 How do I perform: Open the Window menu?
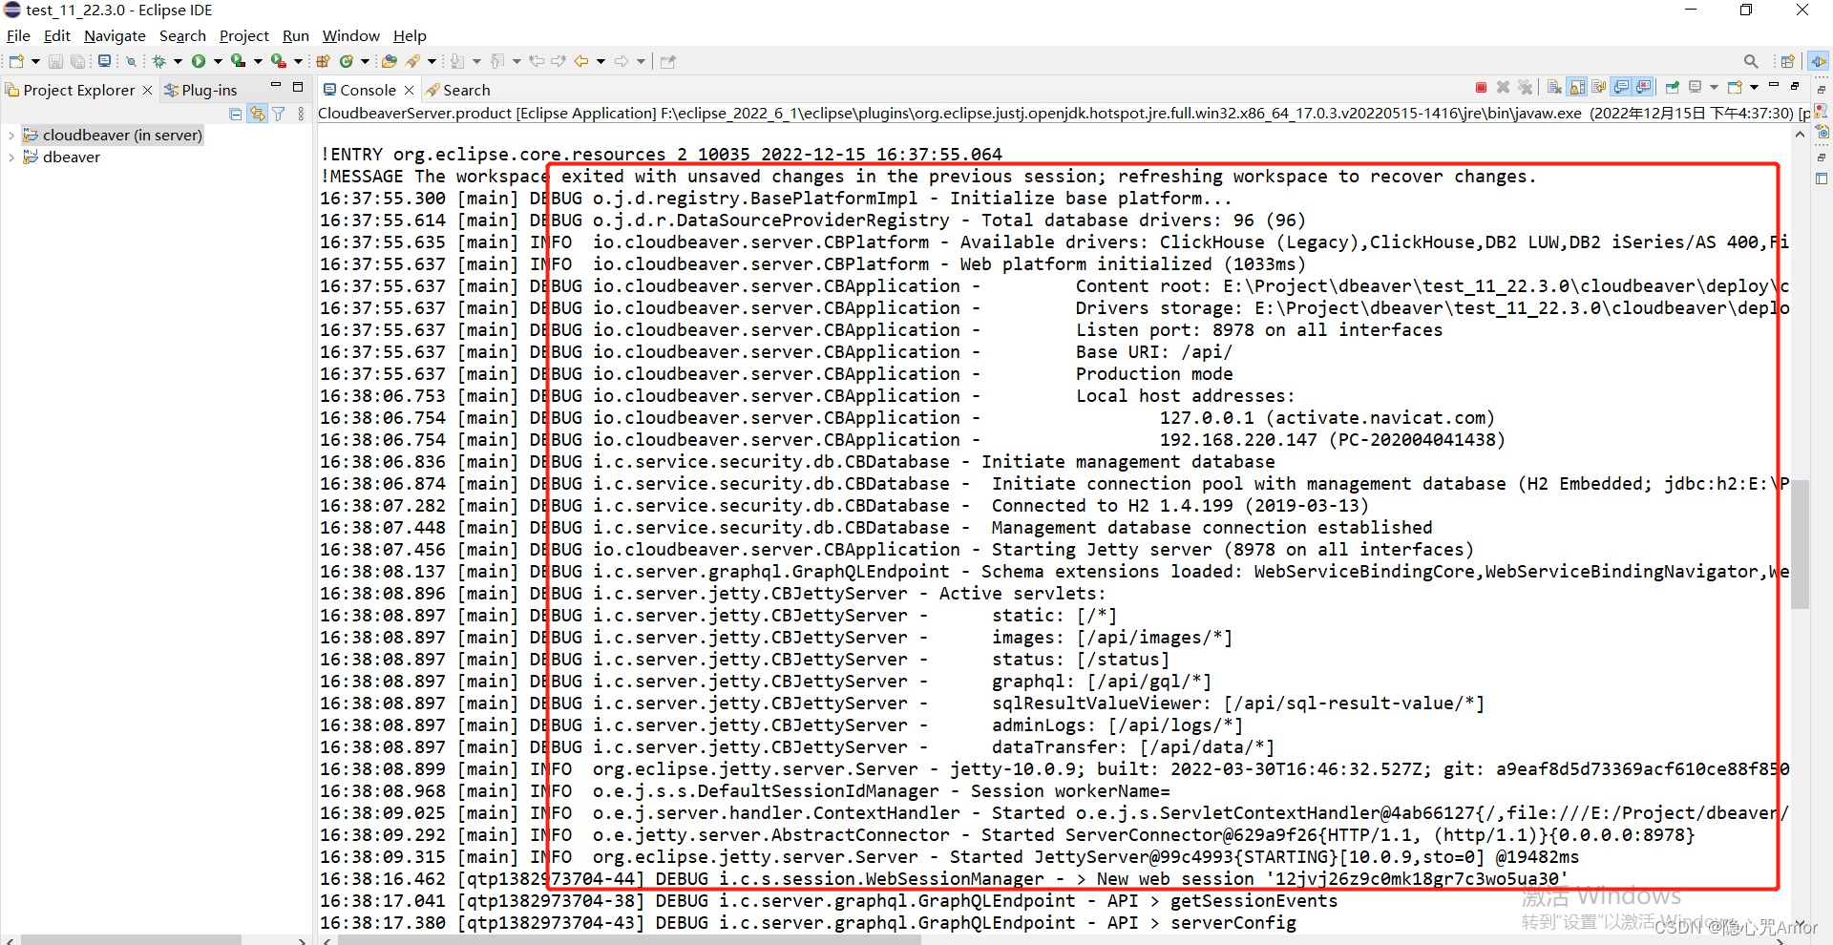click(350, 35)
